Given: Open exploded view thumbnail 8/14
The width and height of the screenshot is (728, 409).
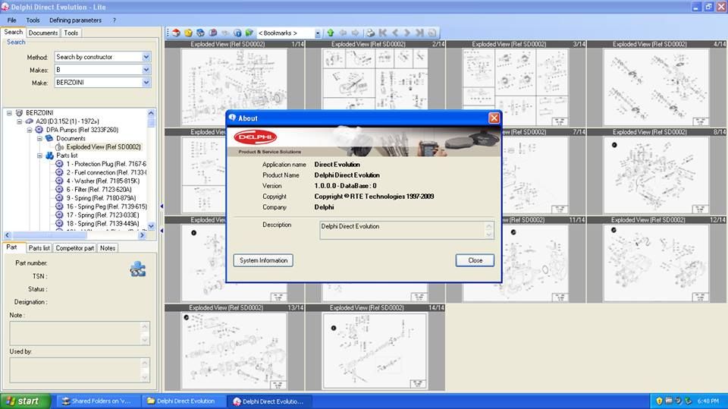Looking at the screenshot, I should click(x=657, y=175).
